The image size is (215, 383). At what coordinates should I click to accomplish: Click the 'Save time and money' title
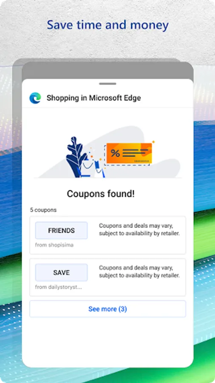point(107,25)
